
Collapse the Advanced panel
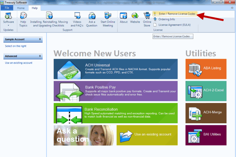40,56
